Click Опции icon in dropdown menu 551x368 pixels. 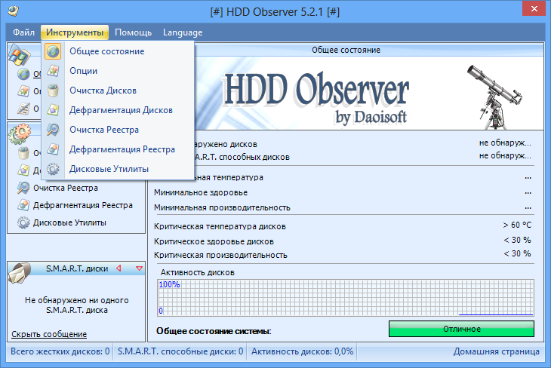coord(53,71)
